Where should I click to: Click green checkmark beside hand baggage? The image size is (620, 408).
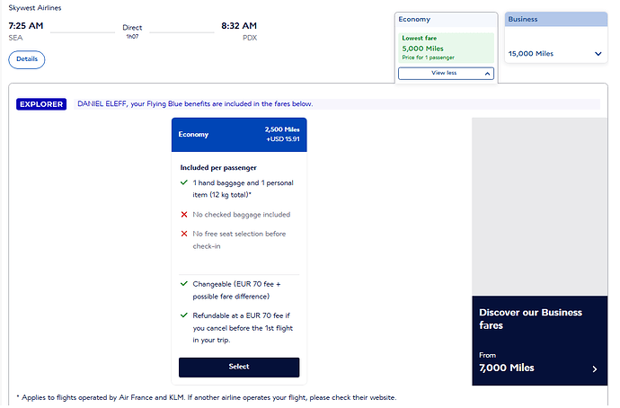tap(184, 182)
